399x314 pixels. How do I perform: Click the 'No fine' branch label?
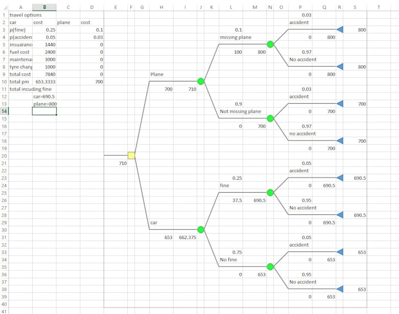pyautogui.click(x=228, y=260)
